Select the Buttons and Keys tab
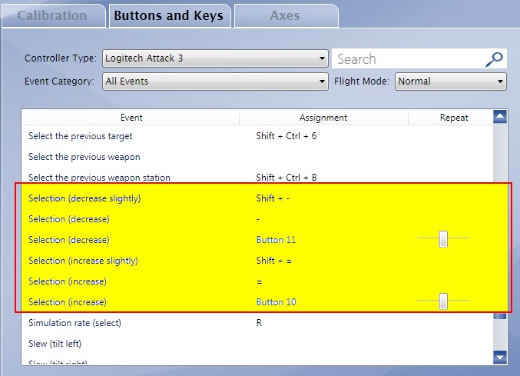Viewport: 520px width, 376px height. coord(168,15)
